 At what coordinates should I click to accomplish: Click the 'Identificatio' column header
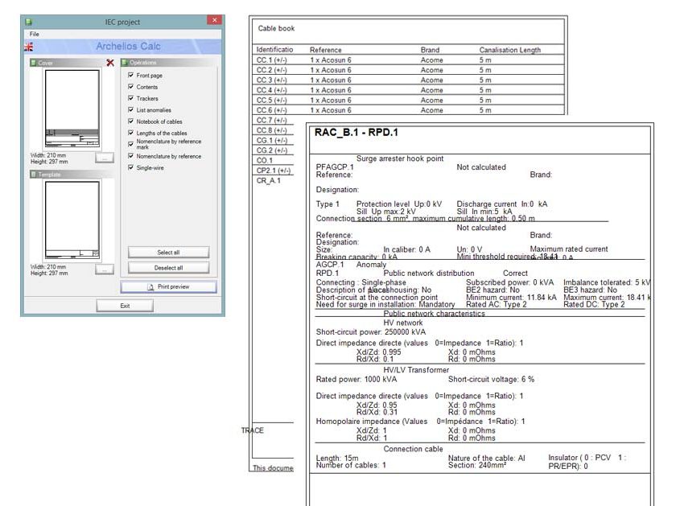point(274,49)
